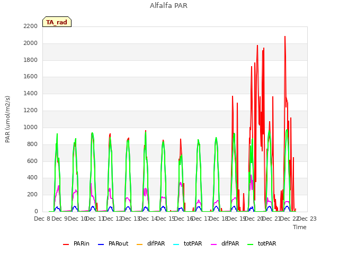Click the 2000 y-axis tick label
The image size is (339, 254).
(x=31, y=43)
